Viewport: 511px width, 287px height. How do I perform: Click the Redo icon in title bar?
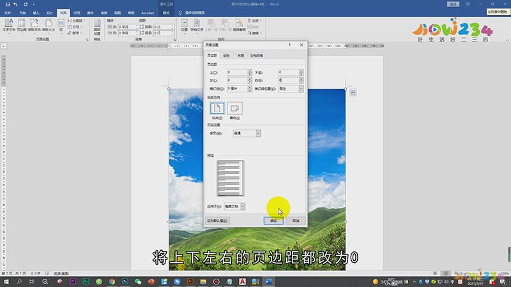pos(26,4)
